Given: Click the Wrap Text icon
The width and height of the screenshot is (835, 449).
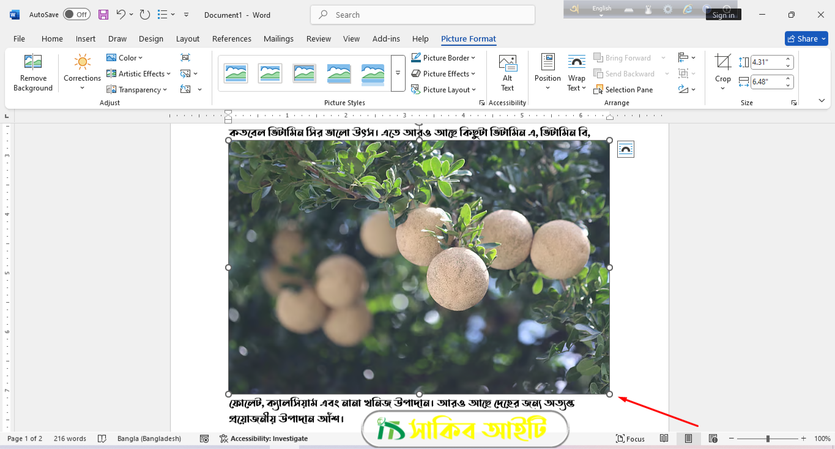Looking at the screenshot, I should coord(576,62).
